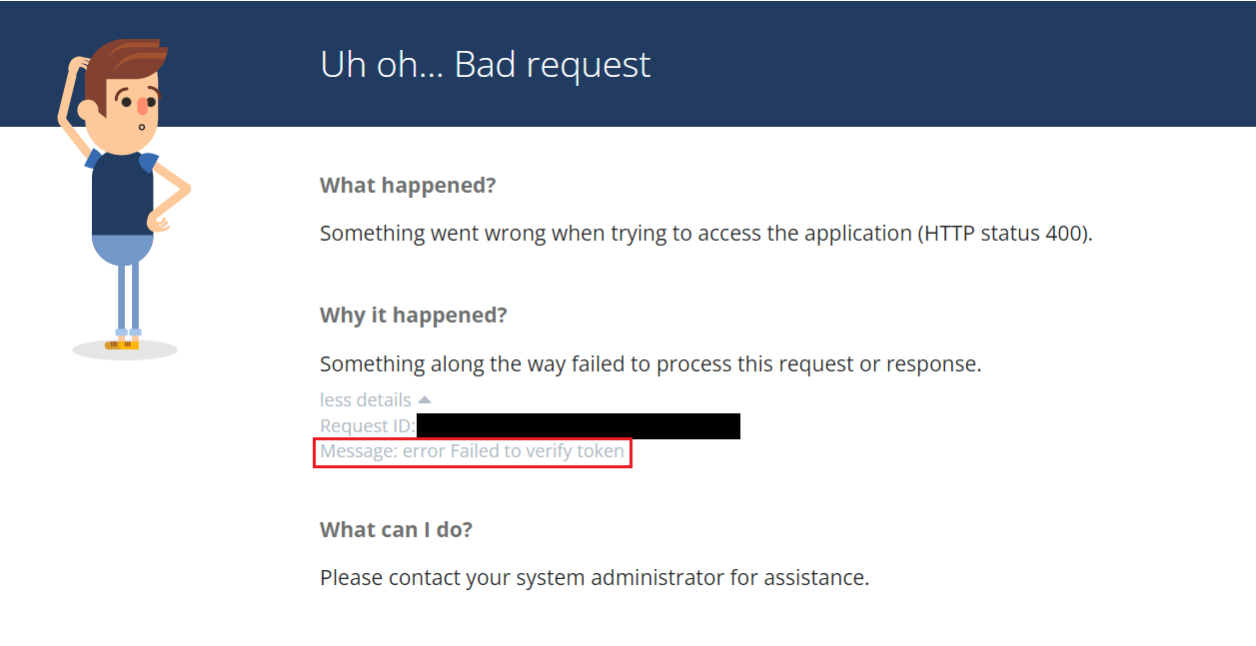Click the "Uh oh... Bad request" title
Screen dimensions: 1256x646
tap(485, 64)
